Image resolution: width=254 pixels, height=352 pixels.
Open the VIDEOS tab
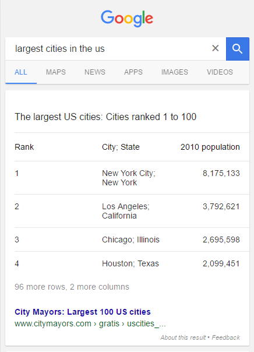tap(220, 72)
